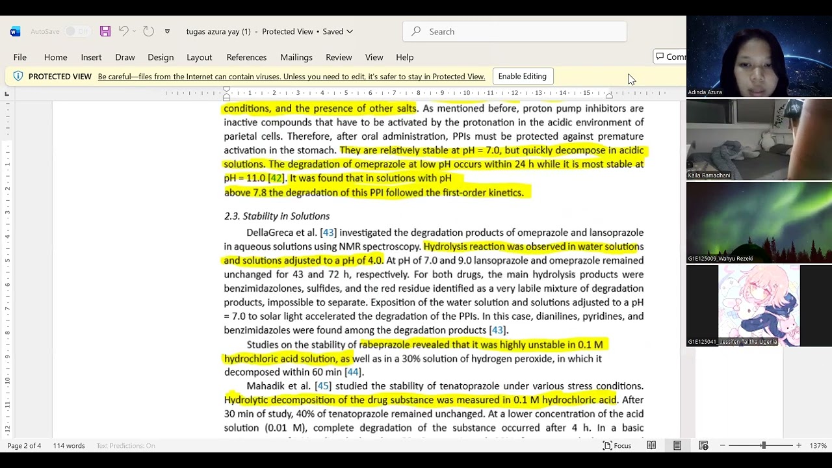The image size is (832, 468).
Task: Zoom in with the plus icon
Action: click(799, 445)
